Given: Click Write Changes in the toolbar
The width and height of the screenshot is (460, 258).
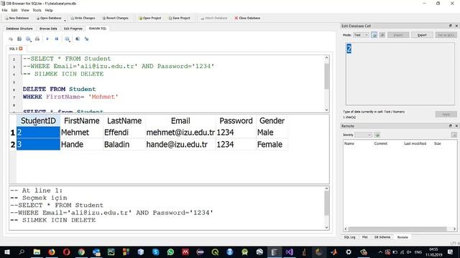Looking at the screenshot, I should (x=83, y=18).
